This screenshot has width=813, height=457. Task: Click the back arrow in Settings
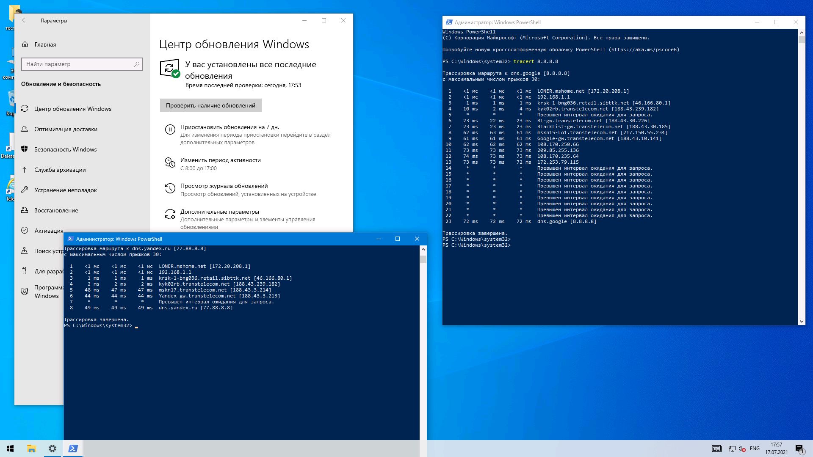[x=25, y=20]
